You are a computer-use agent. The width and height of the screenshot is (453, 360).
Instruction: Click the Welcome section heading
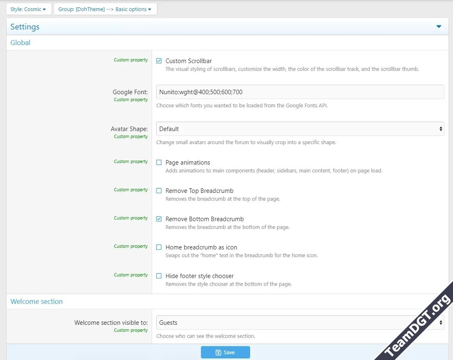(x=36, y=301)
